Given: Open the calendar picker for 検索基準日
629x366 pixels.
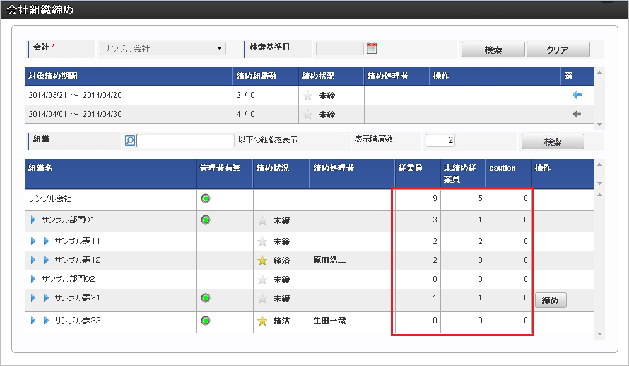Looking at the screenshot, I should (x=372, y=49).
